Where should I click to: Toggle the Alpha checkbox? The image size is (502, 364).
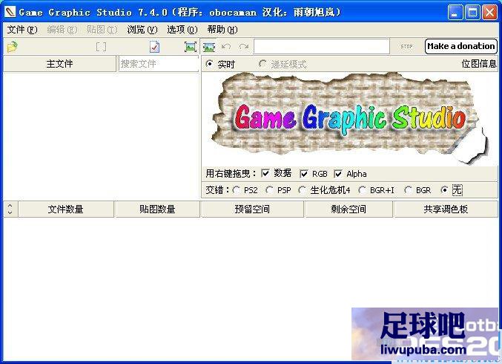(338, 174)
